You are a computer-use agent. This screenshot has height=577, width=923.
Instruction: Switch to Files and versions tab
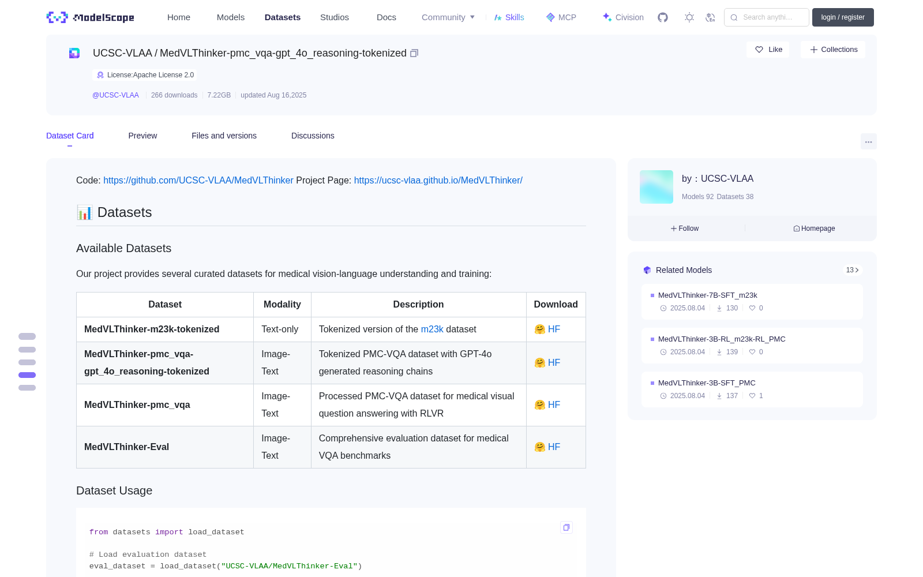[x=224, y=136]
